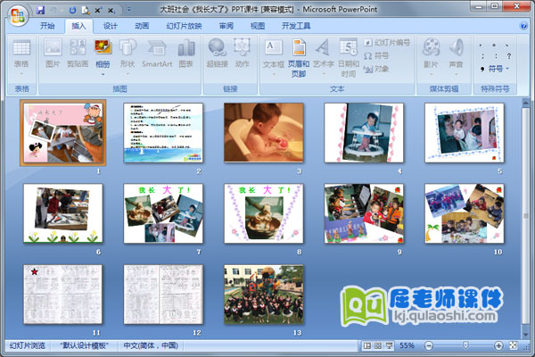Fit slide to window icon
Image resolution: width=535 pixels, height=357 pixels.
[x=514, y=345]
